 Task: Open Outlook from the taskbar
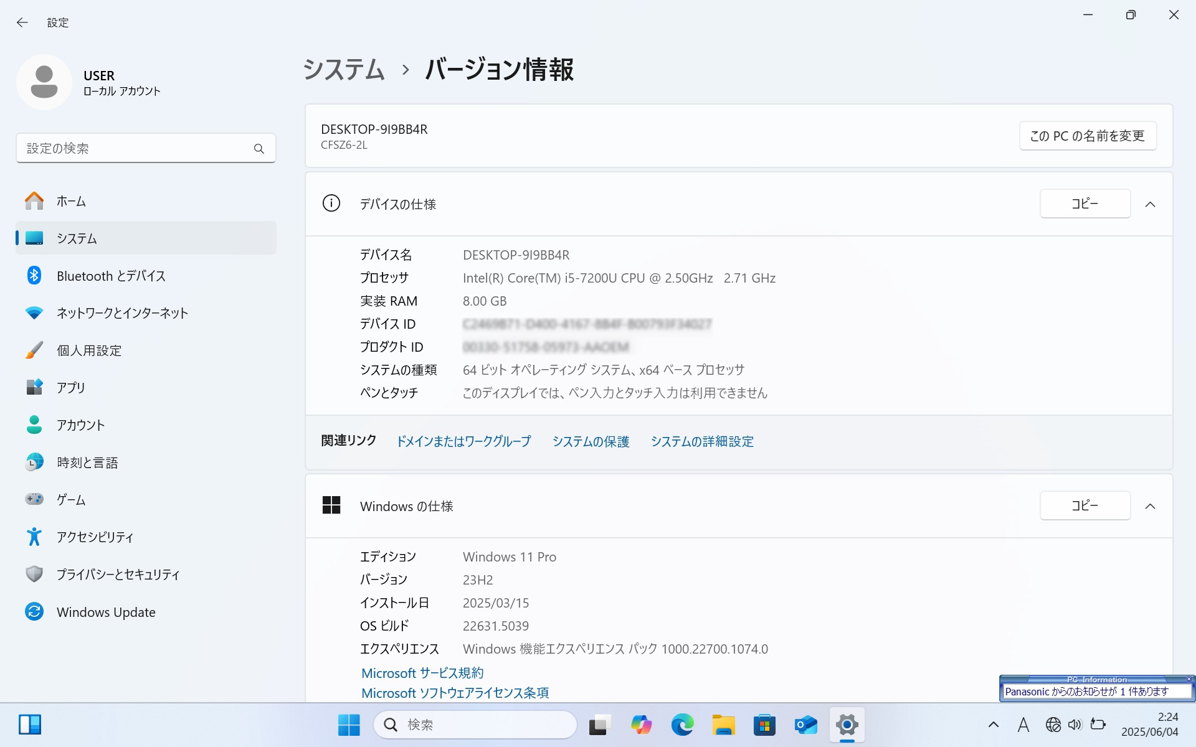point(805,725)
